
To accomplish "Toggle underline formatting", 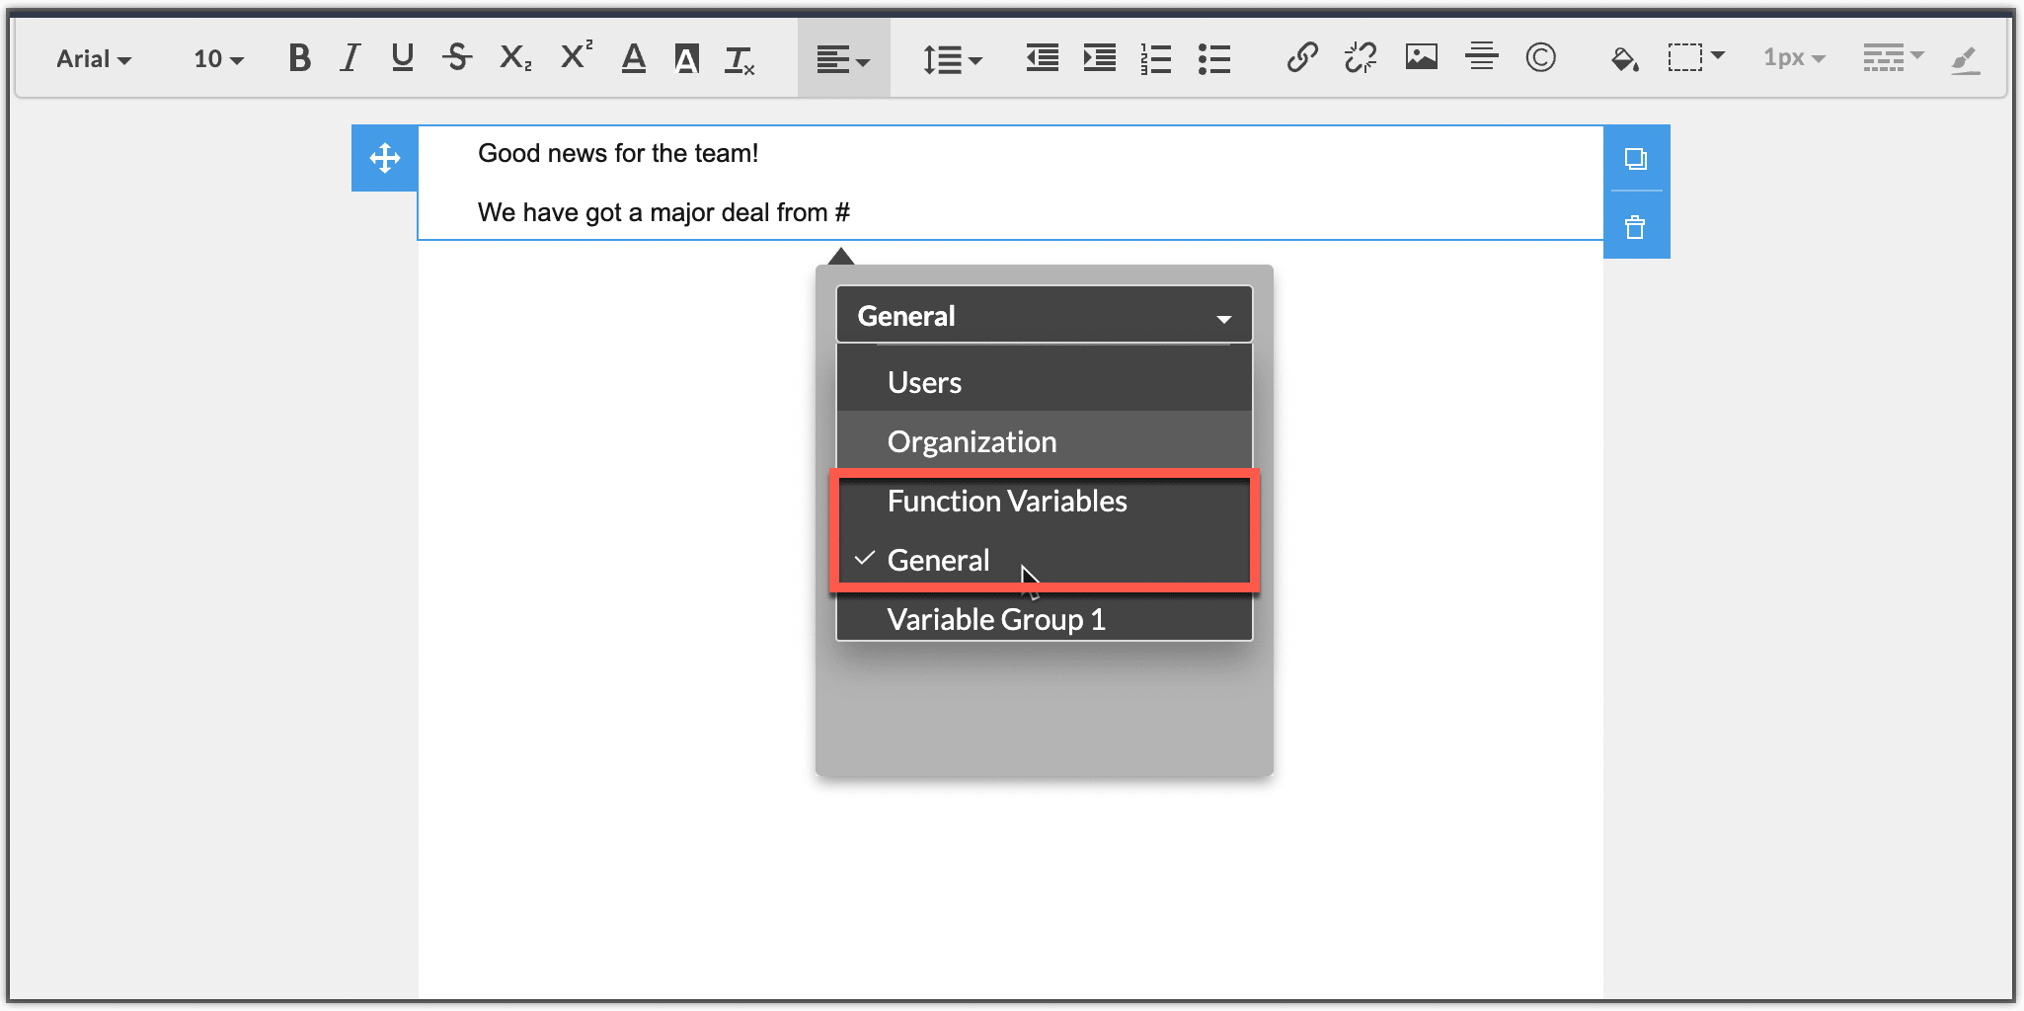I will [402, 58].
